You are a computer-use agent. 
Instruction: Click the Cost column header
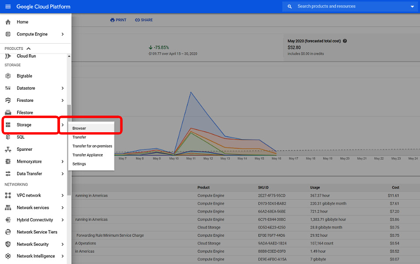coord(395,187)
